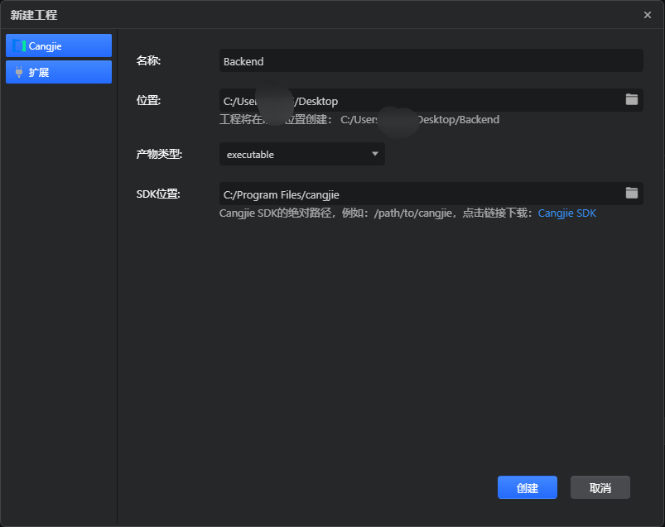Click the folder icon next to the SDK位置 field
Image resolution: width=665 pixels, height=527 pixels.
coord(632,193)
